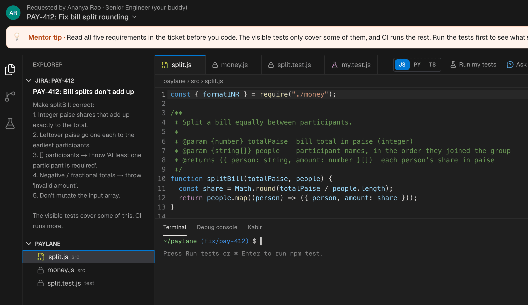Open split.test.js in the PAYLANE file tree
This screenshot has height=305, width=528.
tap(89, 283)
